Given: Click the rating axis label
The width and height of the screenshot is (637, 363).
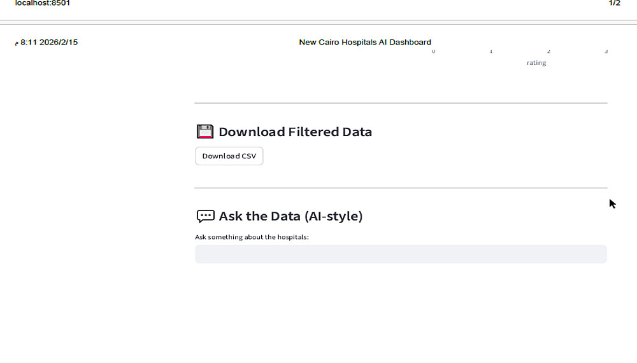Looking at the screenshot, I should coord(536,63).
